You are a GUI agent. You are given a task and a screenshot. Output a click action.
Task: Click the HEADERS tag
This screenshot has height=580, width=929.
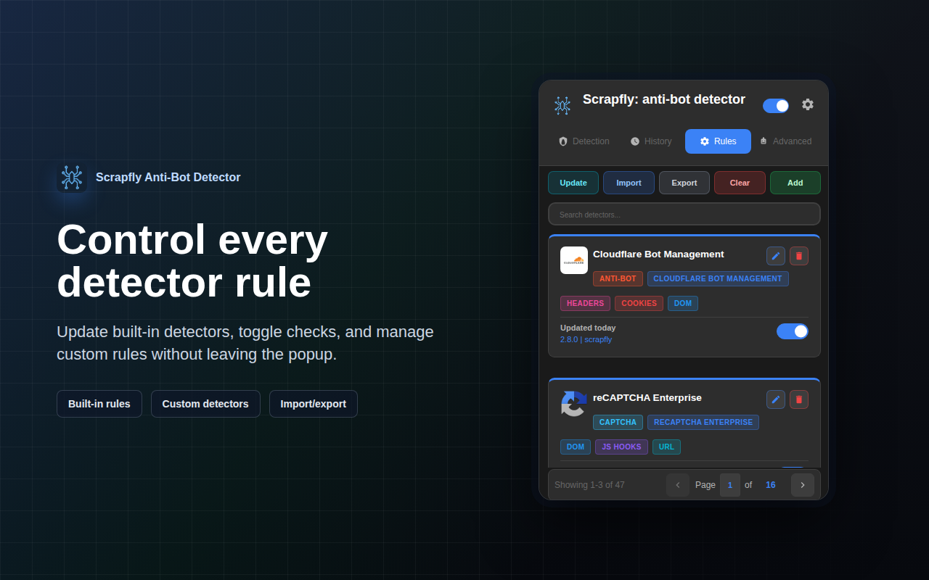point(585,303)
